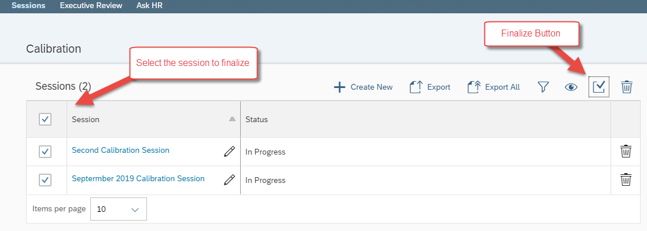Click the Export All button
Viewport: 647px width, 231px height.
494,87
